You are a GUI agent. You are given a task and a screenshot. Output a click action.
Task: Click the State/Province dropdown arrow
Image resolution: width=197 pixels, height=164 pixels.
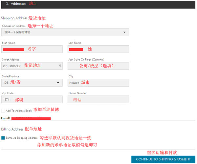pos(58,83)
